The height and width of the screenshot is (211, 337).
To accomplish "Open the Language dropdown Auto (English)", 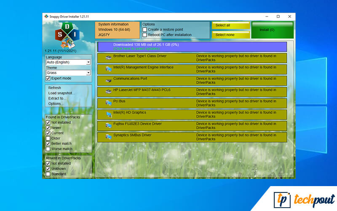I will (68, 62).
